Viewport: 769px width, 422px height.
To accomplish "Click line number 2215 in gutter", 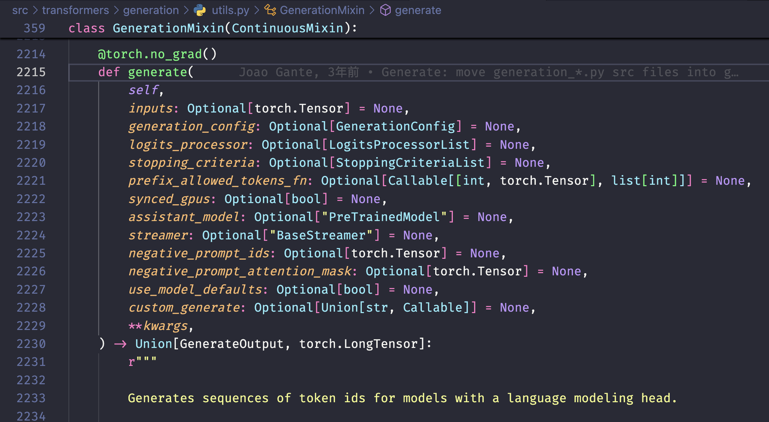I will coord(31,72).
